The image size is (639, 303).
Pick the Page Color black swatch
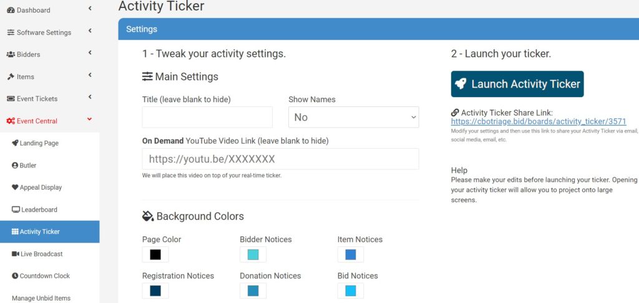coord(155,254)
